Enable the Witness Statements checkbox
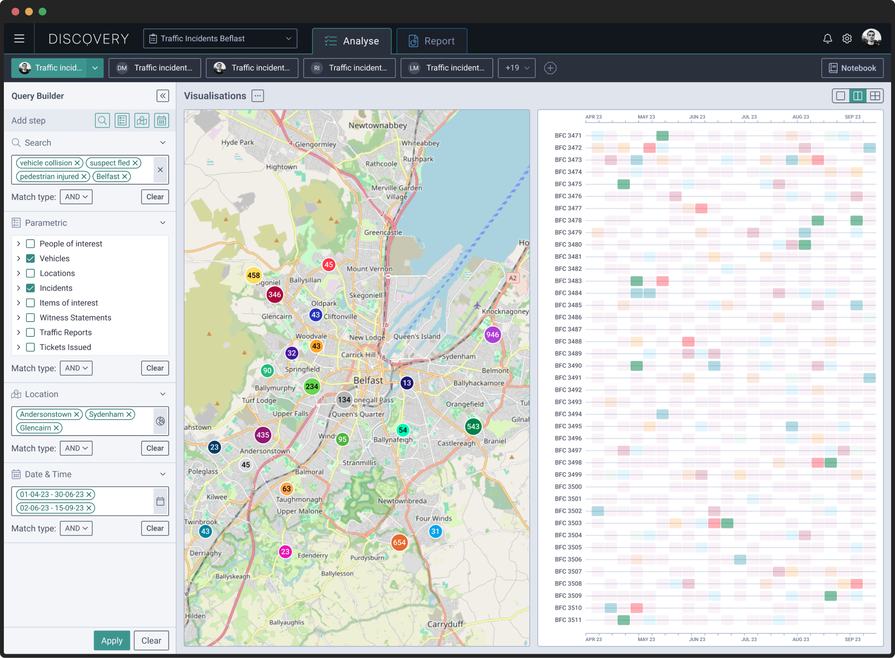The width and height of the screenshot is (895, 658). (30, 318)
